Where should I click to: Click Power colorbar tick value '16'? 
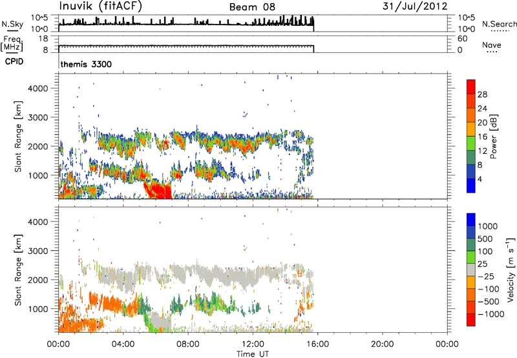(482, 136)
